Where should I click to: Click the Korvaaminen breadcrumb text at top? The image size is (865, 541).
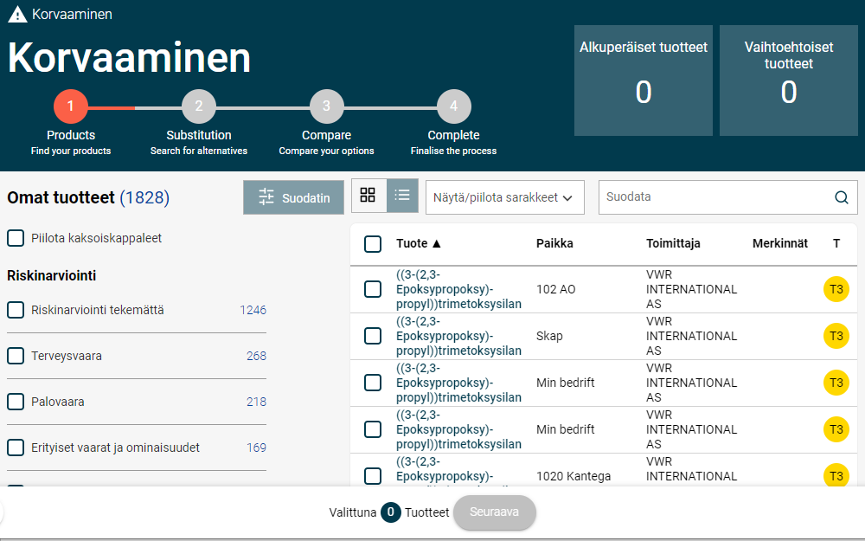click(x=72, y=15)
